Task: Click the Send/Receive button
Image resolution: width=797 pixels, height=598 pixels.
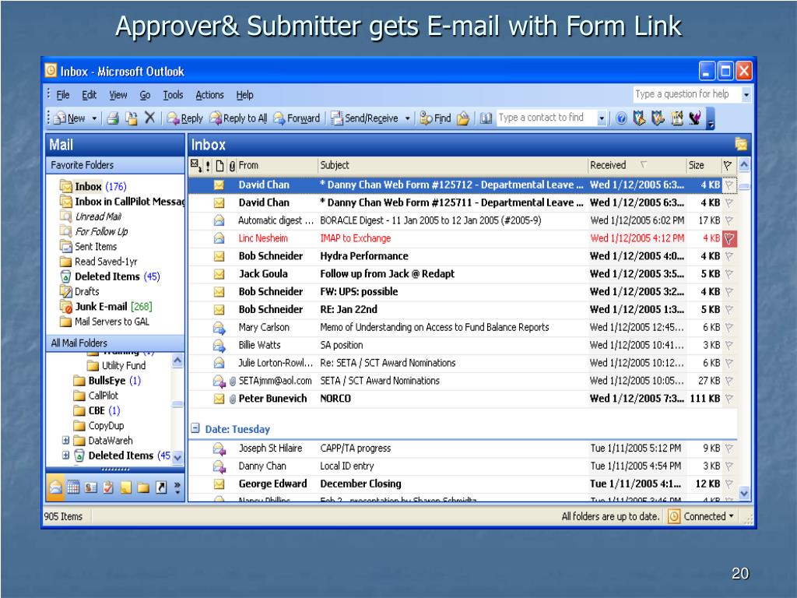Action: coord(365,118)
